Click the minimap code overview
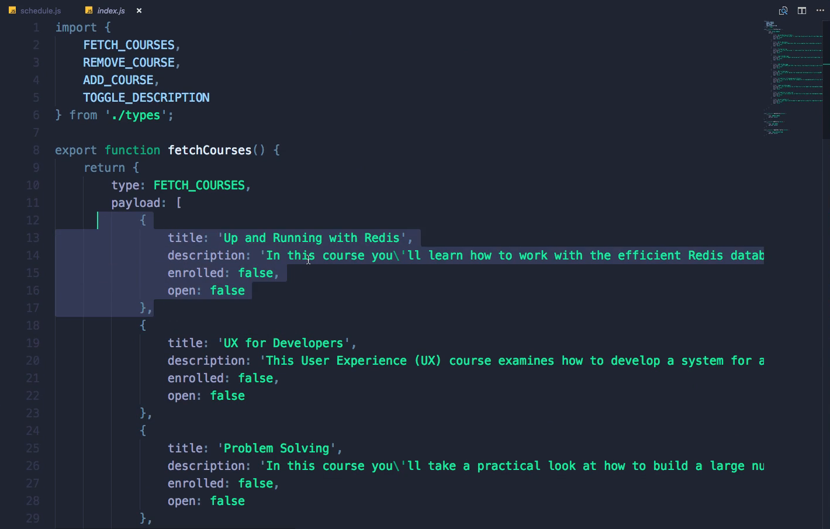 794,78
